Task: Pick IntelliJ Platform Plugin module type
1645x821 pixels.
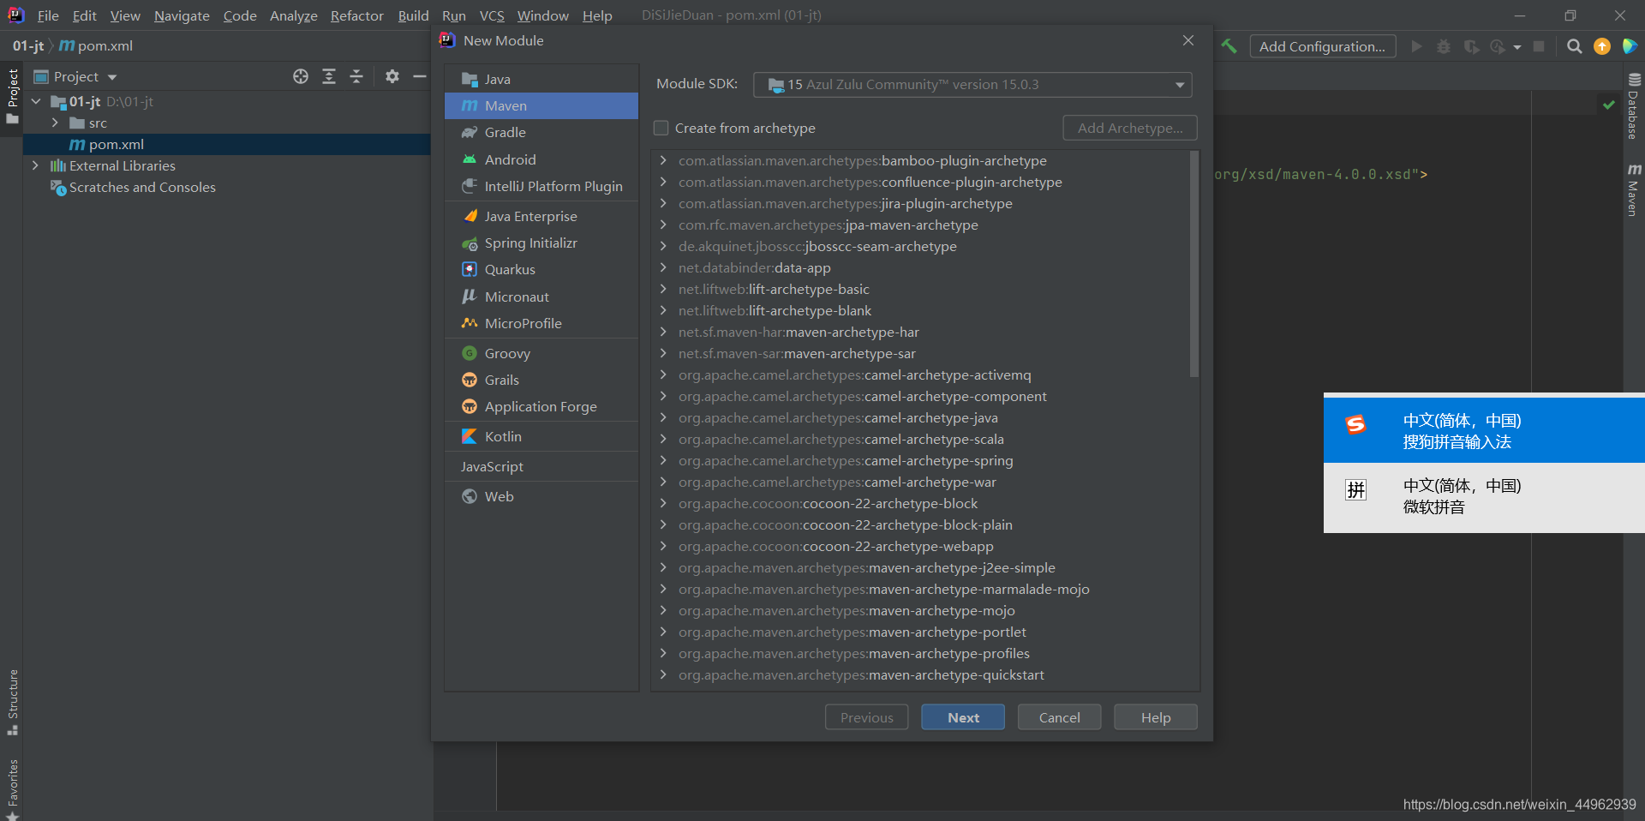Action: 541,186
